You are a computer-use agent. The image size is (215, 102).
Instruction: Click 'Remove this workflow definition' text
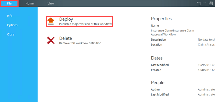pyautogui.click(x=80, y=43)
